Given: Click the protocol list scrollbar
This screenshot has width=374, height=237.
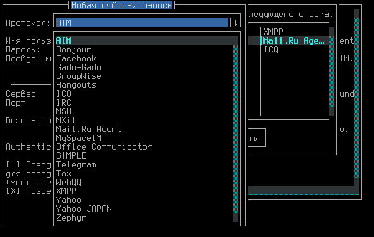Looking at the screenshot, I should point(236,129).
